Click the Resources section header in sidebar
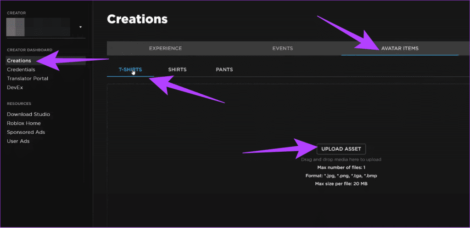Viewport: 470px width, 228px height. point(19,103)
